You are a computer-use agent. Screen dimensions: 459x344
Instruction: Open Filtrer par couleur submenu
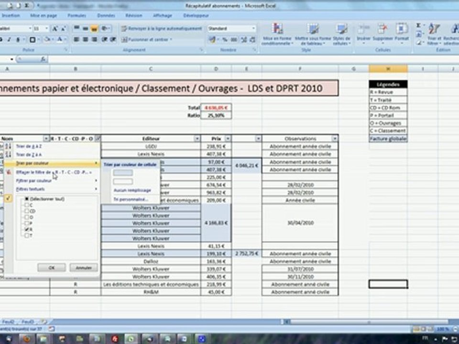pyautogui.click(x=33, y=181)
